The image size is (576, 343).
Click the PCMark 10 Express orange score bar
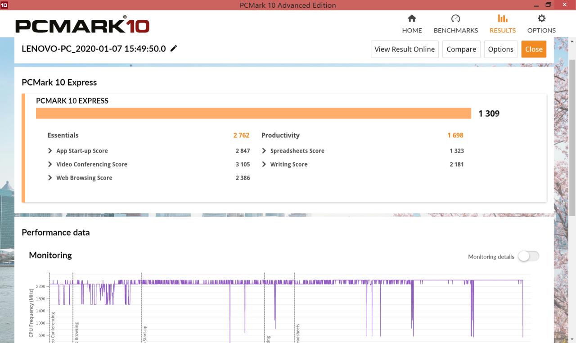pyautogui.click(x=253, y=113)
